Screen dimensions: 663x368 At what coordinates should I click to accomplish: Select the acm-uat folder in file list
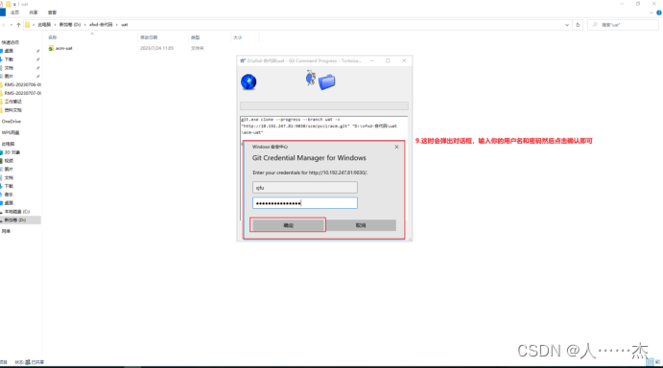[x=64, y=48]
